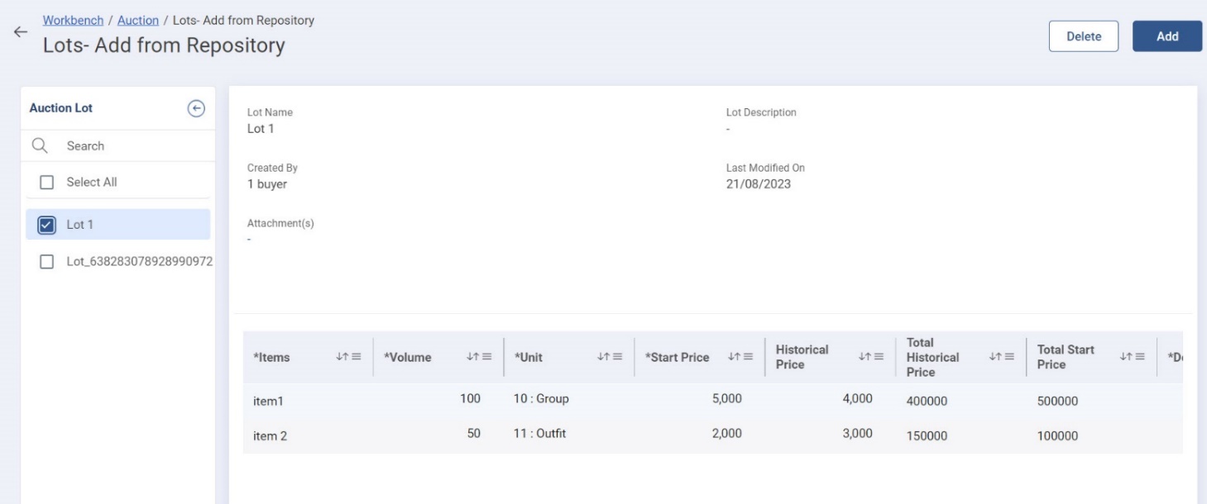Image resolution: width=1207 pixels, height=504 pixels.
Task: Uncheck the Lot 1 checkbox
Action: (47, 225)
